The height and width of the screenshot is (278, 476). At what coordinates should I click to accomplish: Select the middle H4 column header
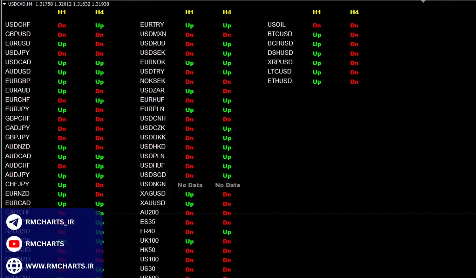tap(227, 12)
